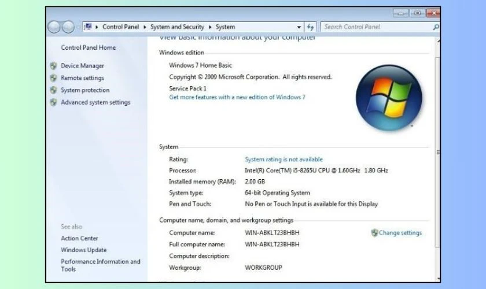Click the computer icon in address bar

point(88,27)
